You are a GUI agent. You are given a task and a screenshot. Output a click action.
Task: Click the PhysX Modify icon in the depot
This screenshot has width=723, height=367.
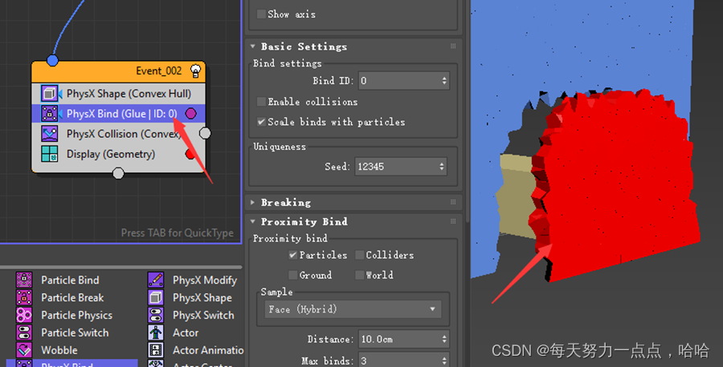coord(156,280)
